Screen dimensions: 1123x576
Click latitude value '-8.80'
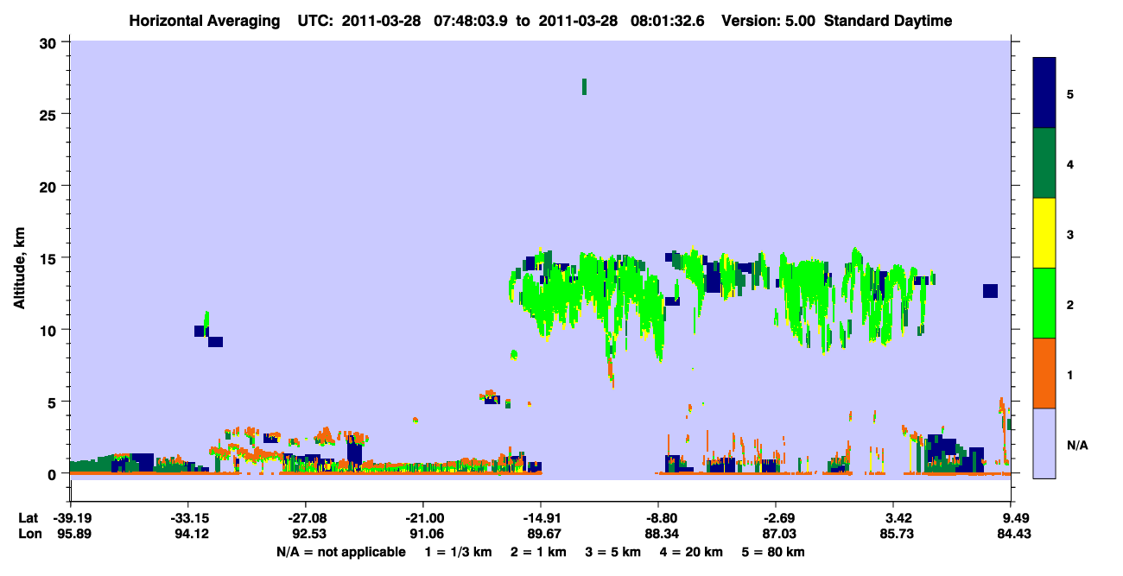(659, 518)
